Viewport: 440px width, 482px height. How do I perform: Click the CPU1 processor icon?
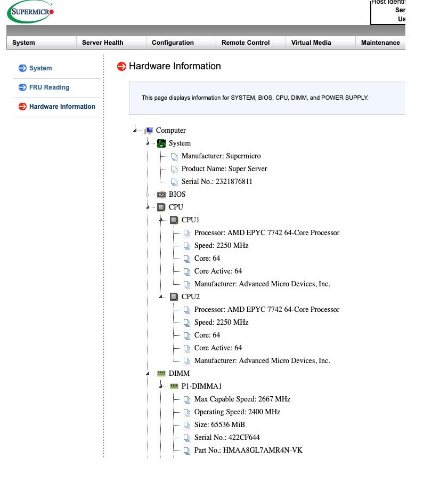[x=174, y=220]
